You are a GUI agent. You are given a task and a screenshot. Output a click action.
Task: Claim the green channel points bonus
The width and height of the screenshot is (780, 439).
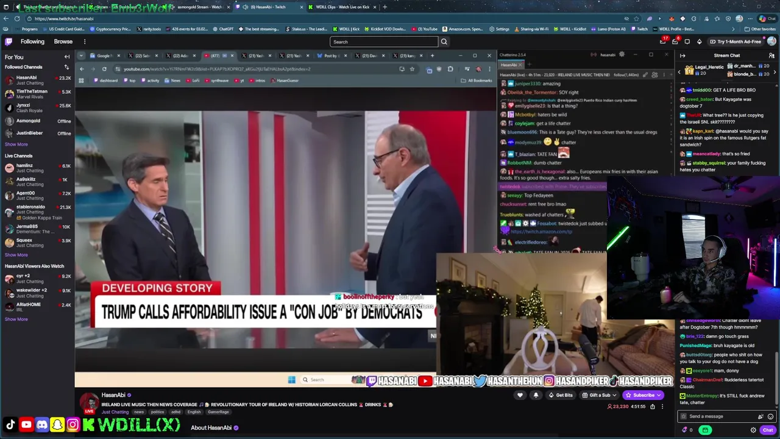pyautogui.click(x=705, y=430)
